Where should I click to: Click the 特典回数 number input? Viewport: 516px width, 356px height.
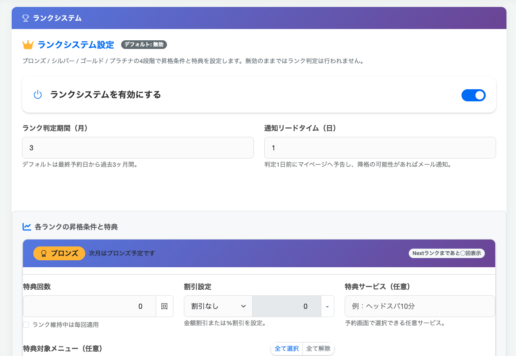pyautogui.click(x=89, y=306)
